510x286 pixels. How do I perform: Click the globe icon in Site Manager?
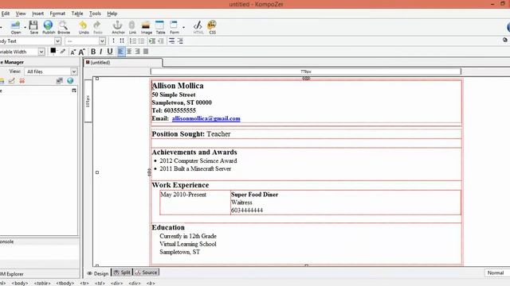(70, 81)
